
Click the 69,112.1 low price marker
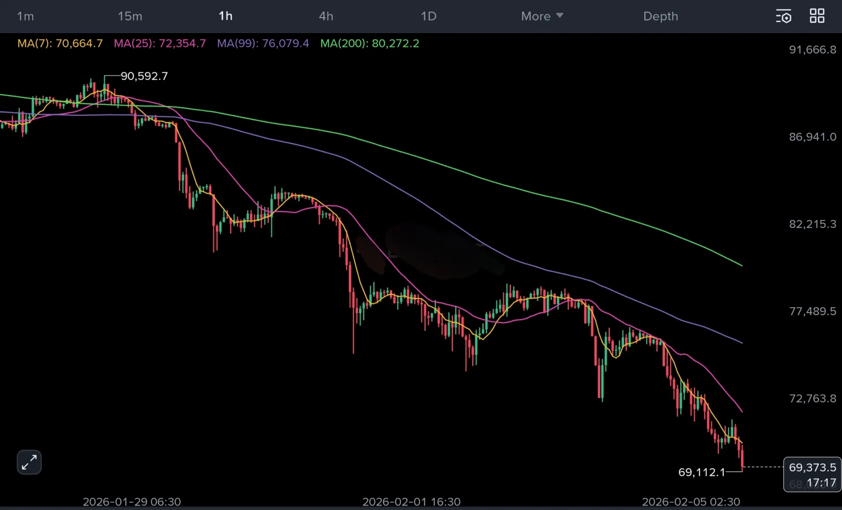[701, 472]
